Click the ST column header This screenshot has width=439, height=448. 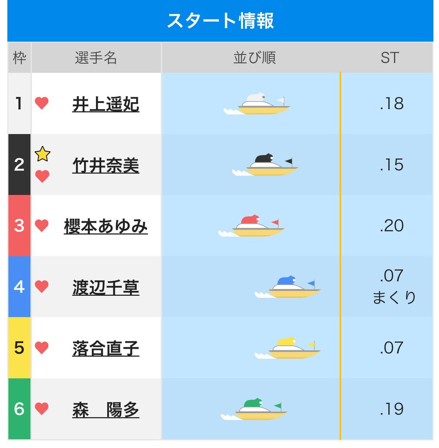390,58
